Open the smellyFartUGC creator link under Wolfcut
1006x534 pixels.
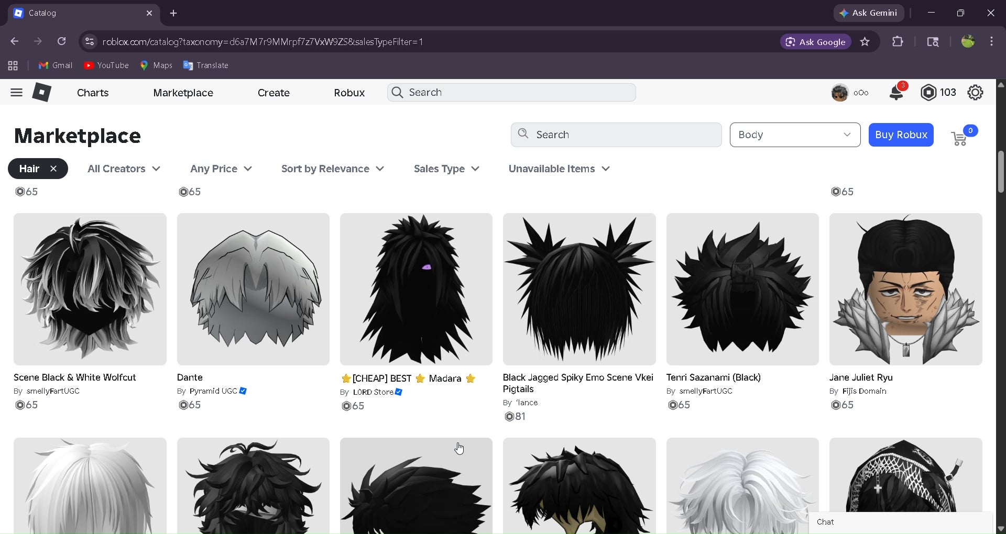click(x=53, y=391)
